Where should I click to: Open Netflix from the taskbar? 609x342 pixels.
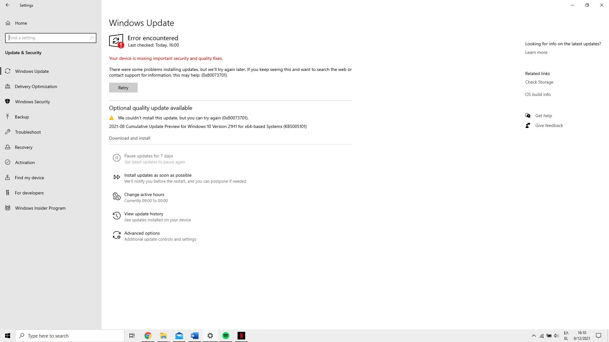(241, 336)
